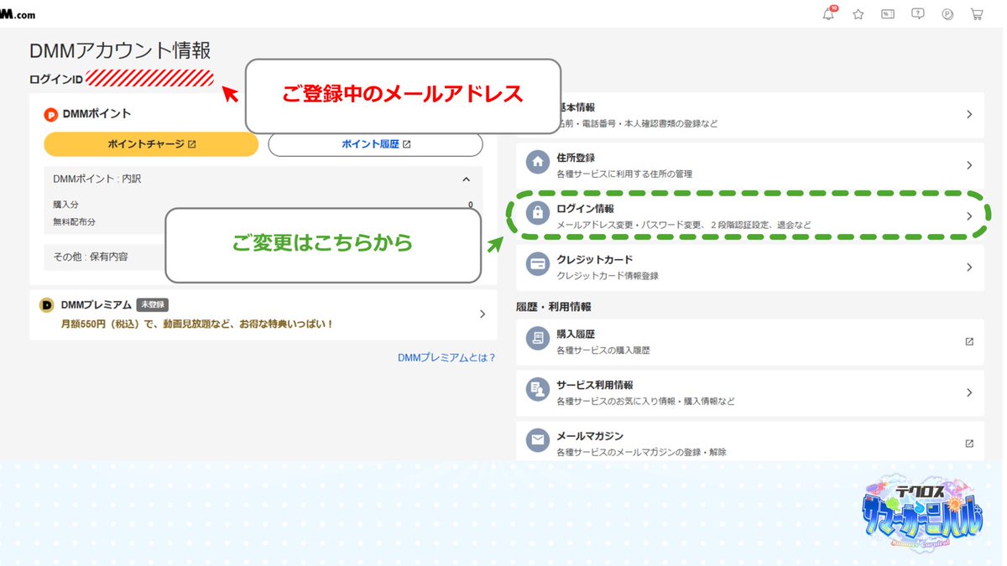Click external-link icon on メールマガジン row
Viewport: 1007px width, 566px height.
point(969,444)
